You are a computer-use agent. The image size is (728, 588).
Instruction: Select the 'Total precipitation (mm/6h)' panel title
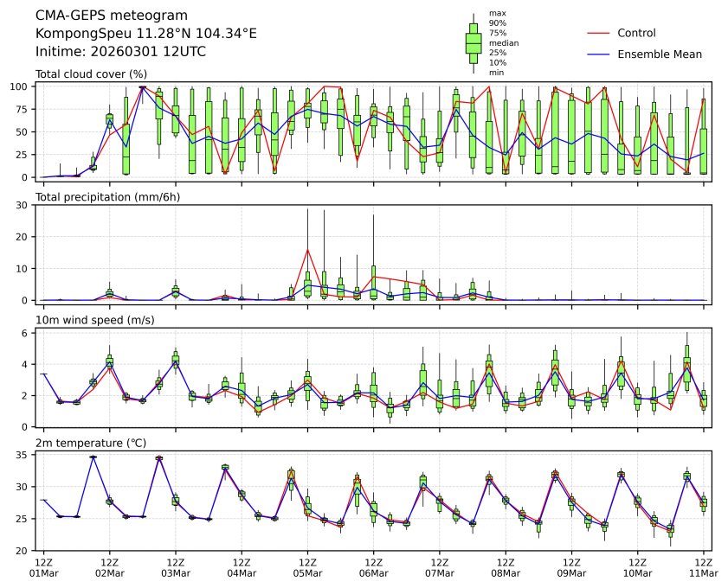point(107,197)
